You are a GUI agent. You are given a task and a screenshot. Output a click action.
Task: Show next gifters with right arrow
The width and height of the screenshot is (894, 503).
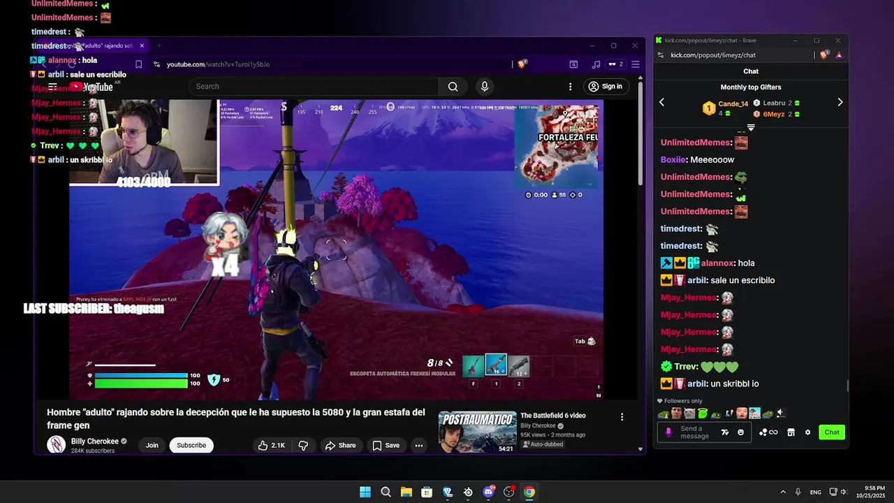click(840, 103)
